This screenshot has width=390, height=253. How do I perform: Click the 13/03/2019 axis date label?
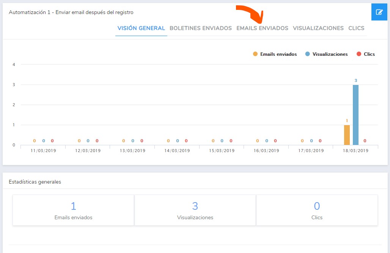tap(132, 151)
